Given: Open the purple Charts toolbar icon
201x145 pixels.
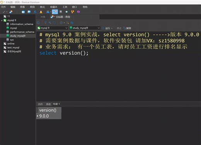Looking at the screenshot, I should 78,12.
